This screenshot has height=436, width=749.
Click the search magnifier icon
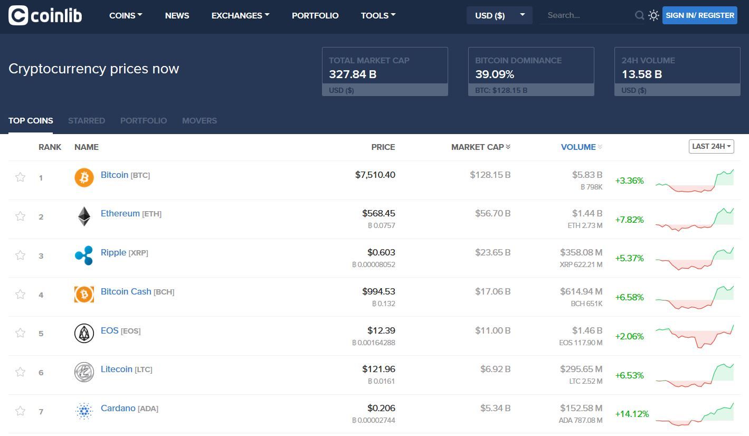point(639,15)
